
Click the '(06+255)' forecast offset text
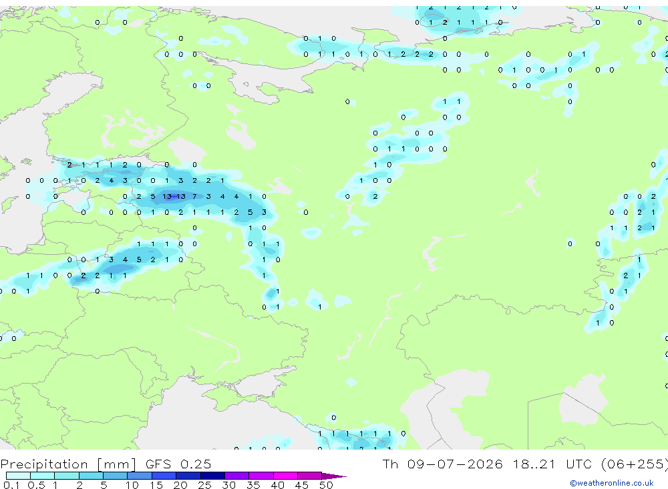(x=635, y=464)
